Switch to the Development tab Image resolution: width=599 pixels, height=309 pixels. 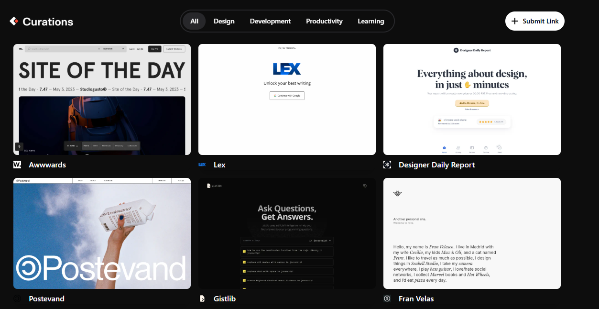coord(270,21)
